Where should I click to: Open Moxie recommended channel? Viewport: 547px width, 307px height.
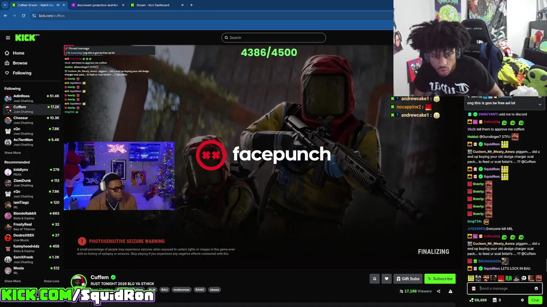coord(31,270)
